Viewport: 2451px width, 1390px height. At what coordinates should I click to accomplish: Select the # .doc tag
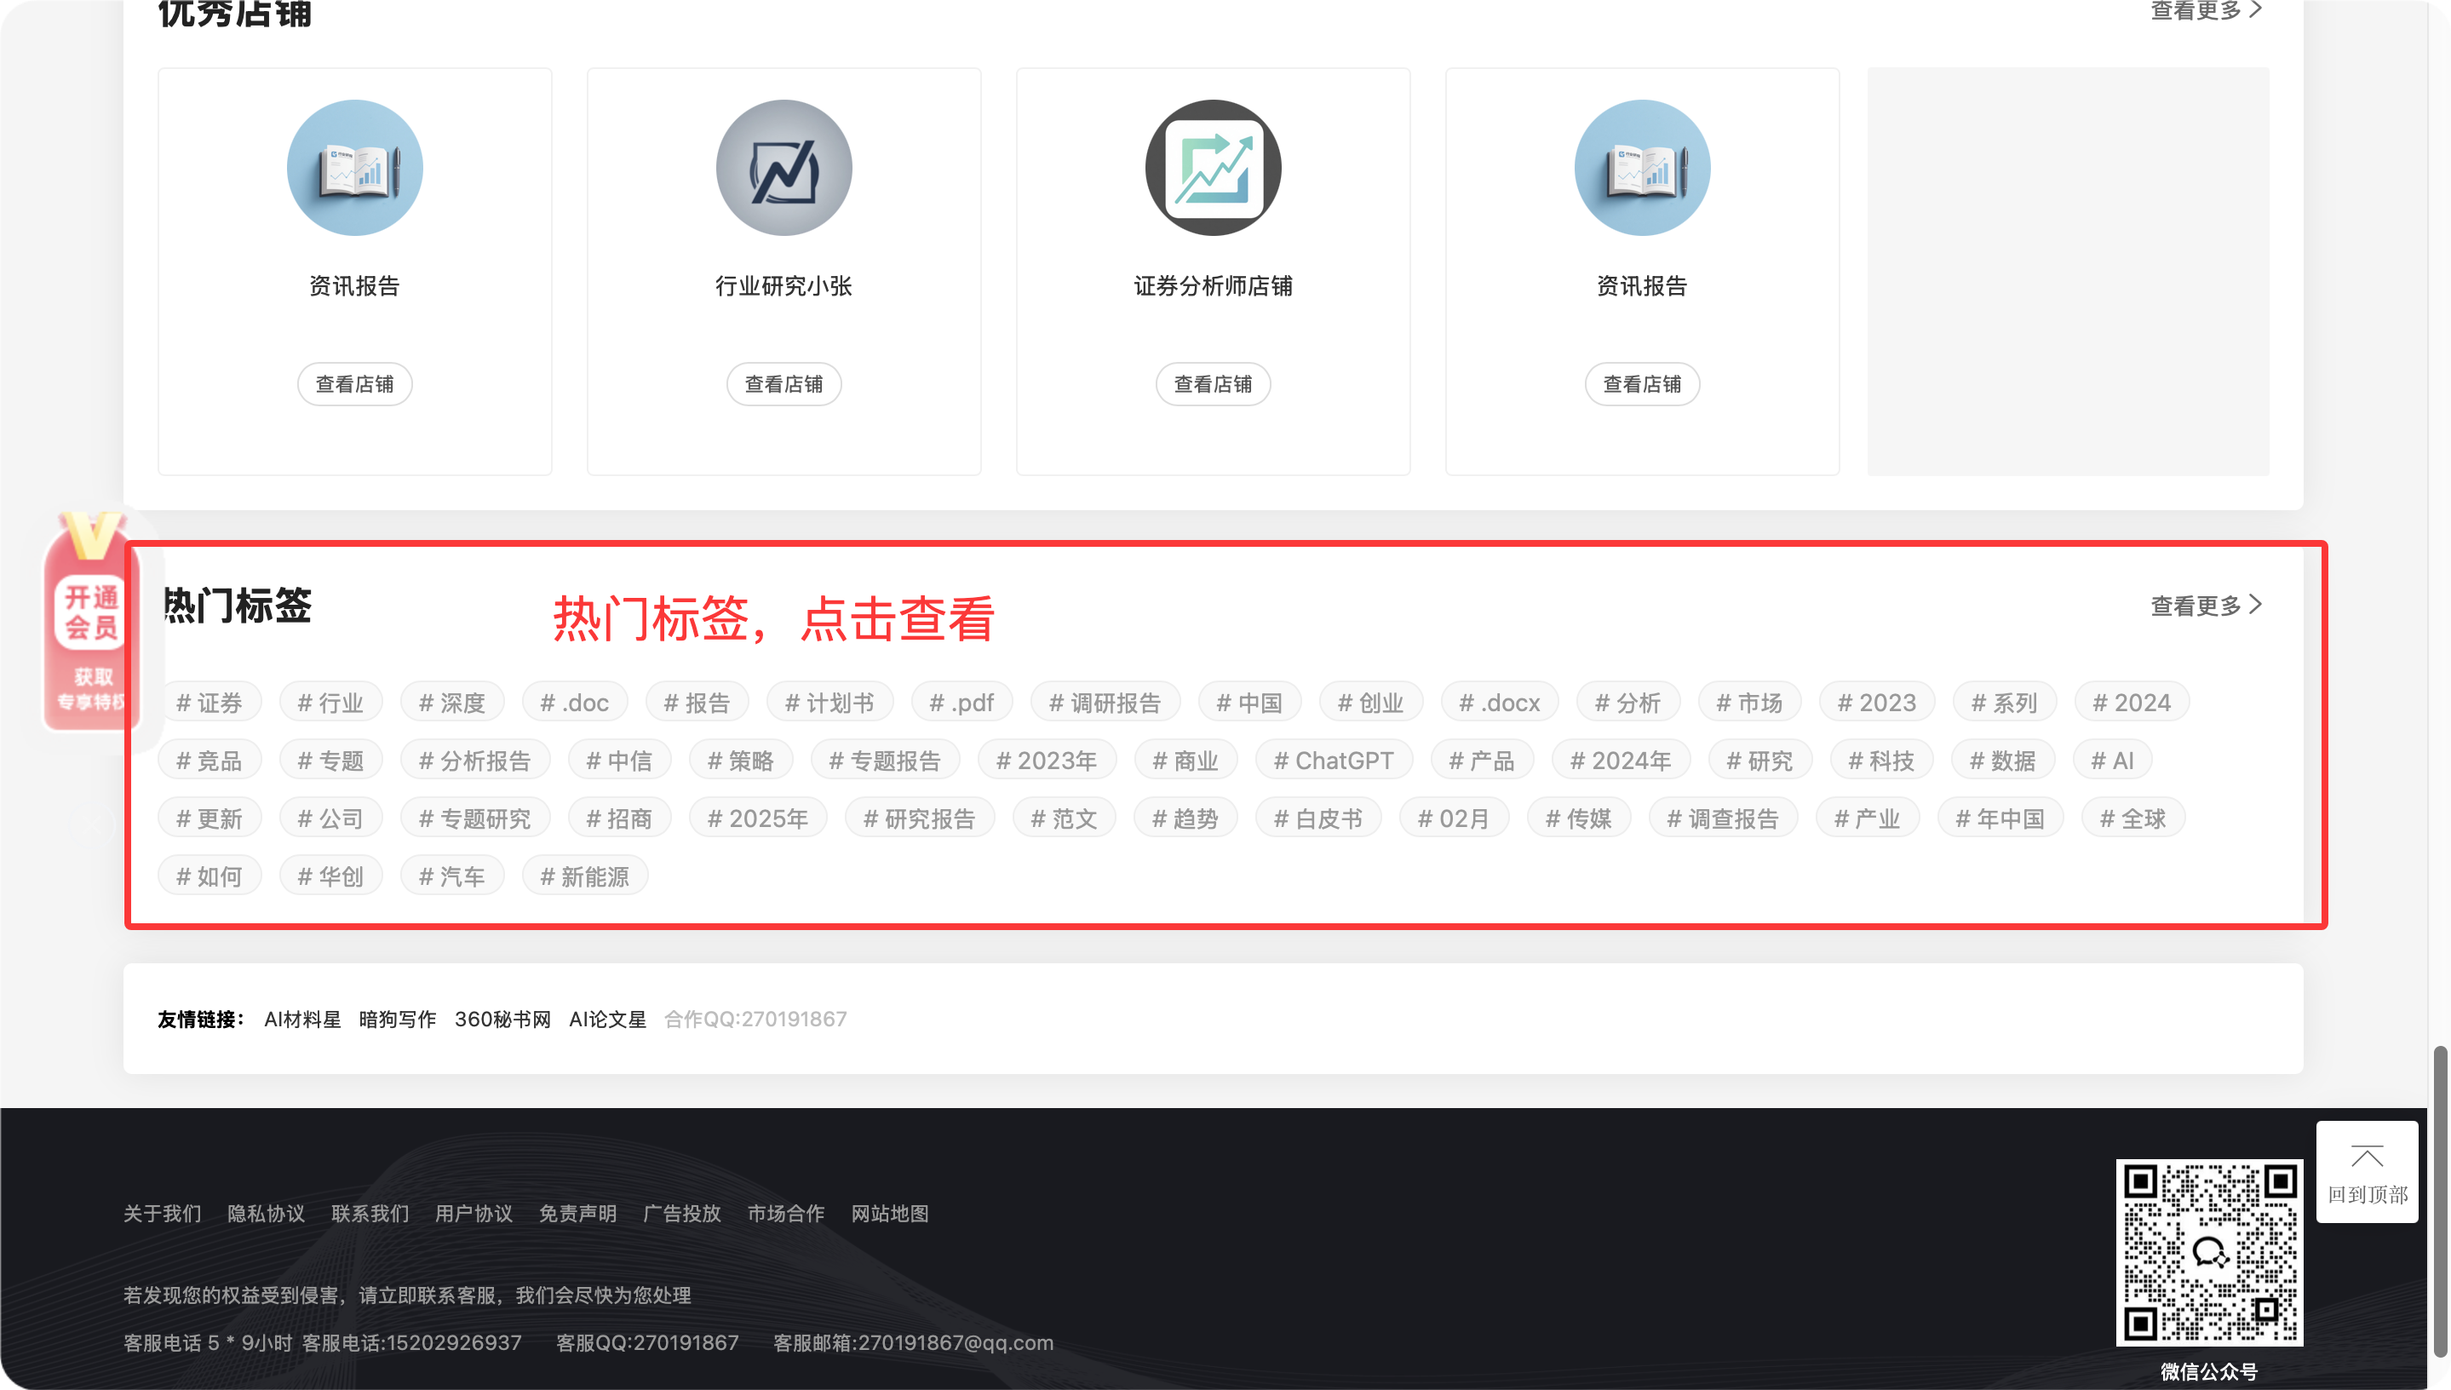pyautogui.click(x=575, y=703)
